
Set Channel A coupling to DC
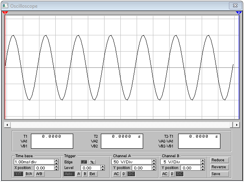(x=131, y=174)
